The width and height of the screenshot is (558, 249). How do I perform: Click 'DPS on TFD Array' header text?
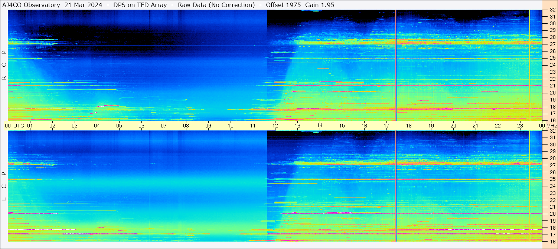(x=140, y=5)
